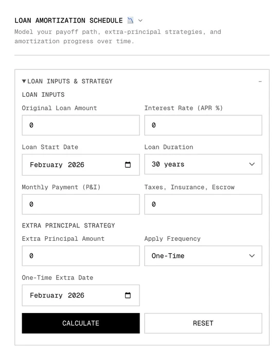
Task: Click the CALCULATE button
Action: (x=81, y=323)
